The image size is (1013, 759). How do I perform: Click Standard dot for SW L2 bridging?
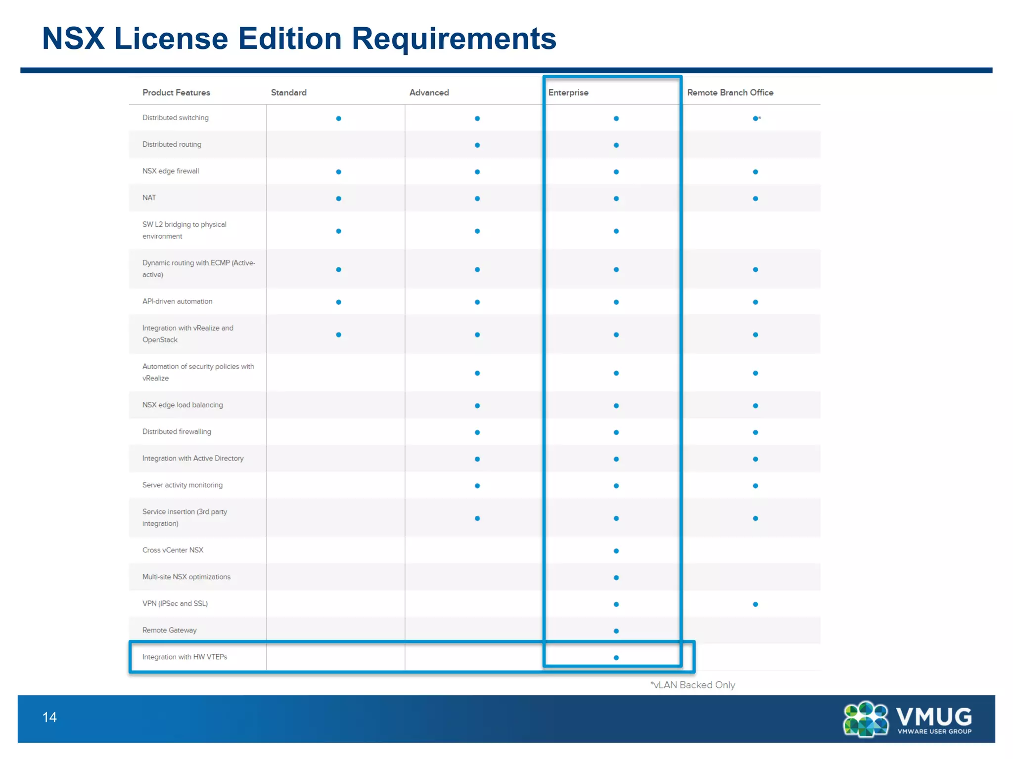[x=339, y=231]
